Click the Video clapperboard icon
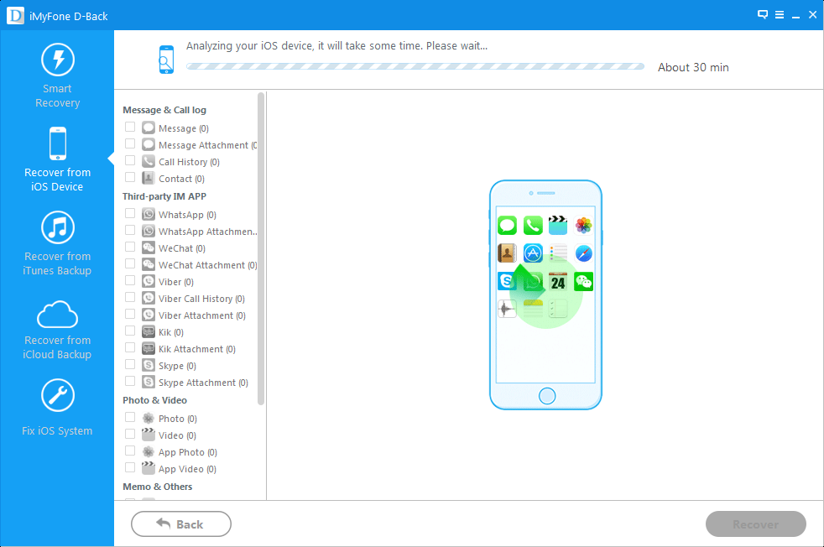The width and height of the screenshot is (824, 547). point(149,435)
